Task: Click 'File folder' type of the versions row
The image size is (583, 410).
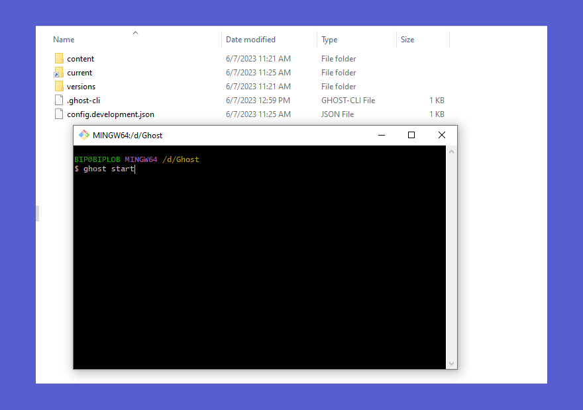Action: point(339,87)
